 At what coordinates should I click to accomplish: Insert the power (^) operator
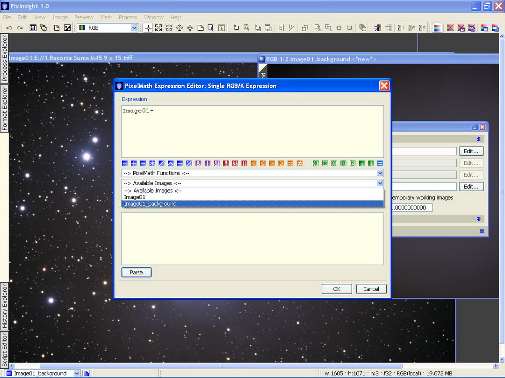pos(170,163)
